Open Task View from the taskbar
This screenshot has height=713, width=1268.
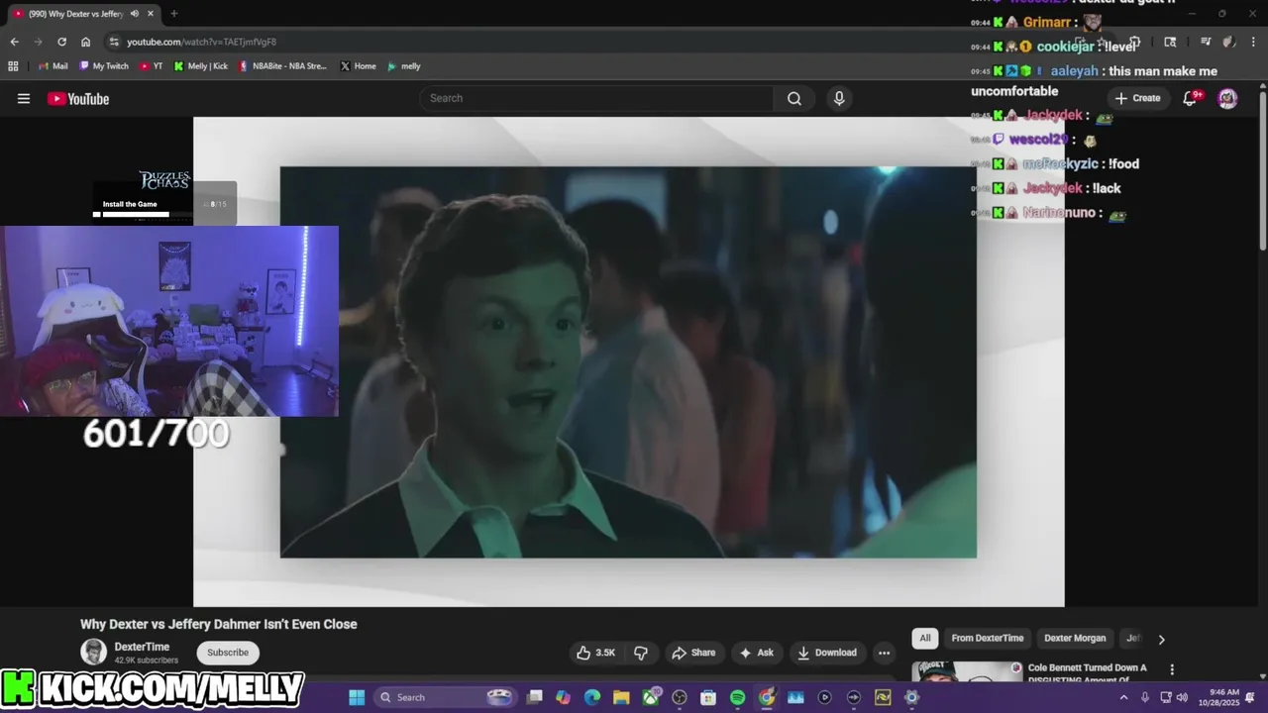[x=535, y=697]
